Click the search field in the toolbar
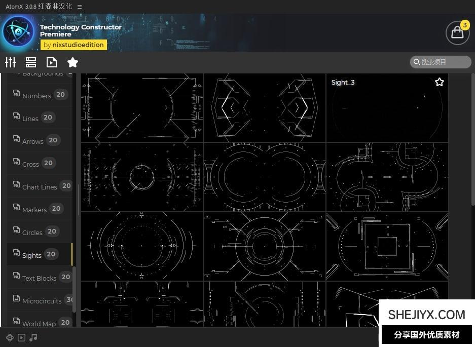 point(441,62)
